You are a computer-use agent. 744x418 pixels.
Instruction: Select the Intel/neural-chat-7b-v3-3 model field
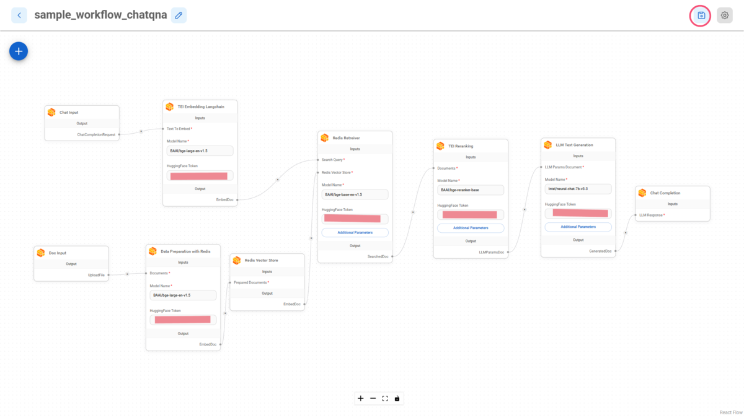coord(577,189)
